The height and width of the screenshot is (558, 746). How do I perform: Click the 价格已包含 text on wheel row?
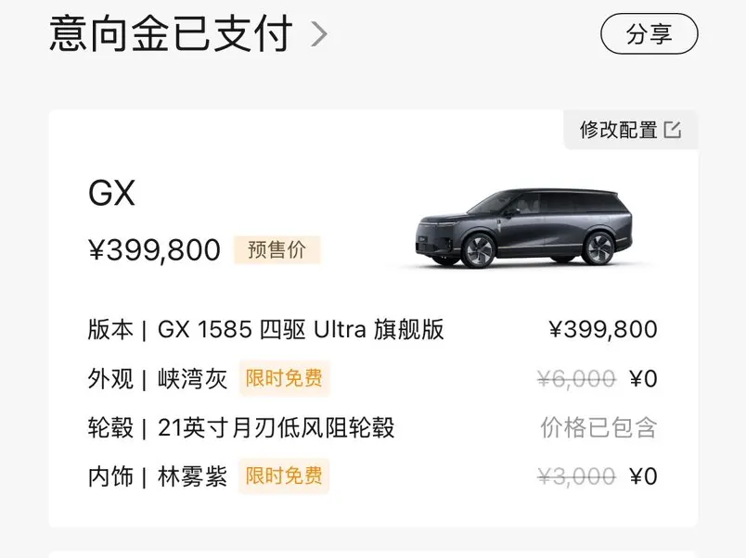598,427
